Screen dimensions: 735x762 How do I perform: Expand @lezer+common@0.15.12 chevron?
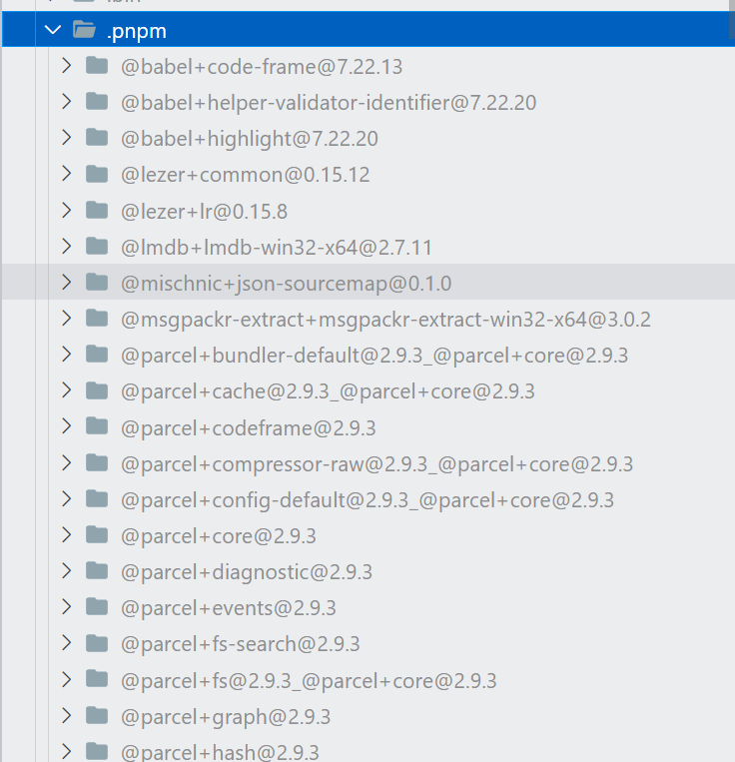[67, 174]
